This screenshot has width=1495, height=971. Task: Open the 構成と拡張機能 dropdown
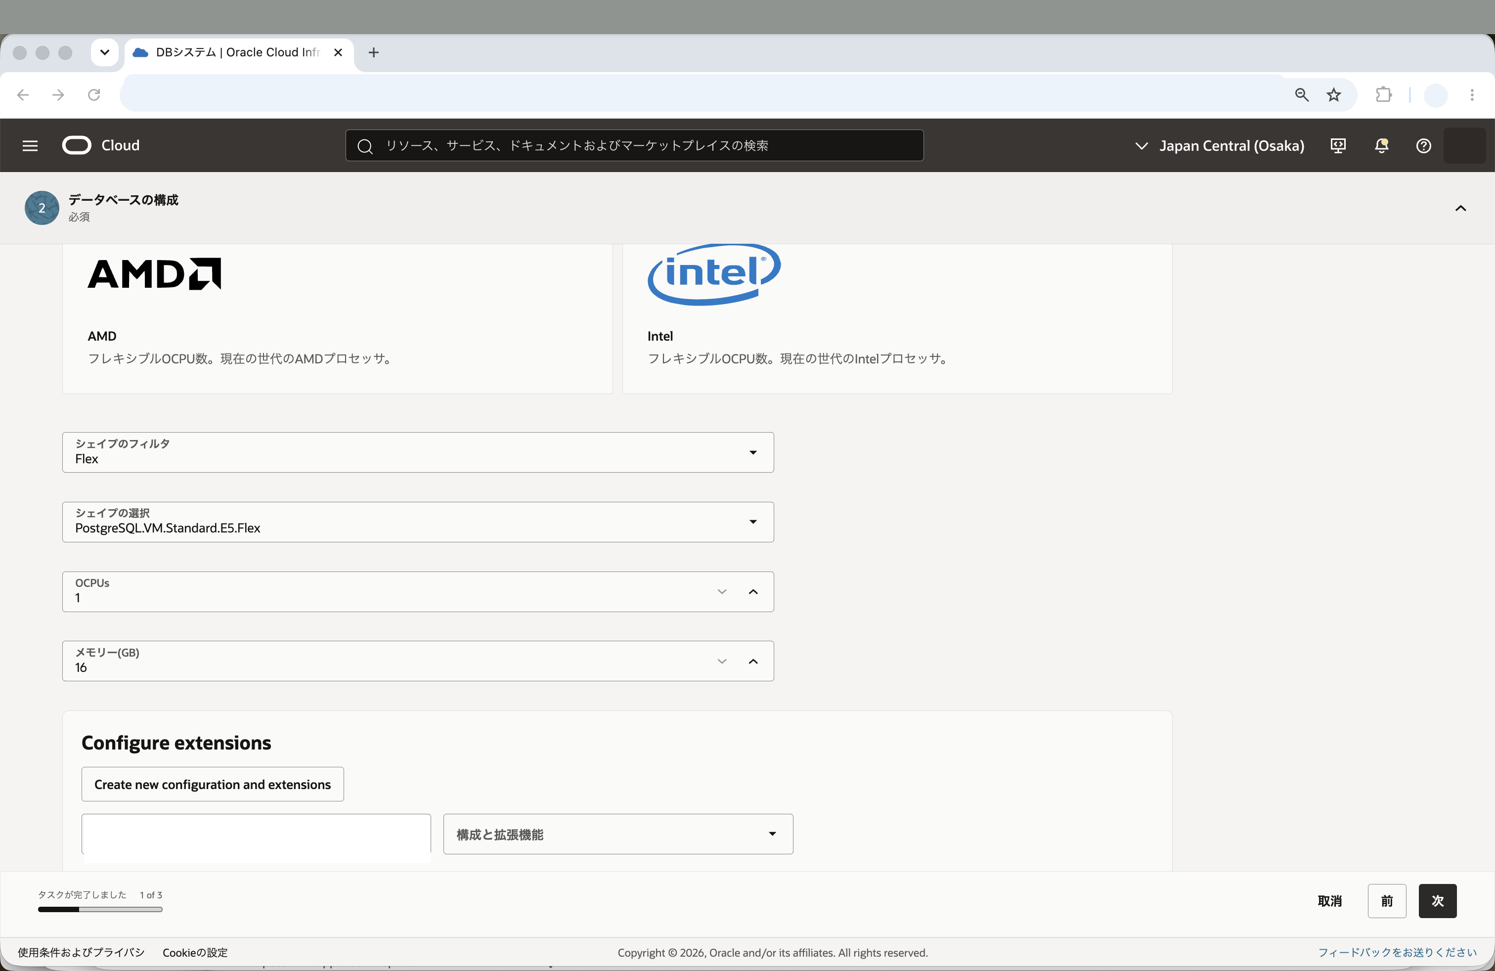pyautogui.click(x=618, y=834)
